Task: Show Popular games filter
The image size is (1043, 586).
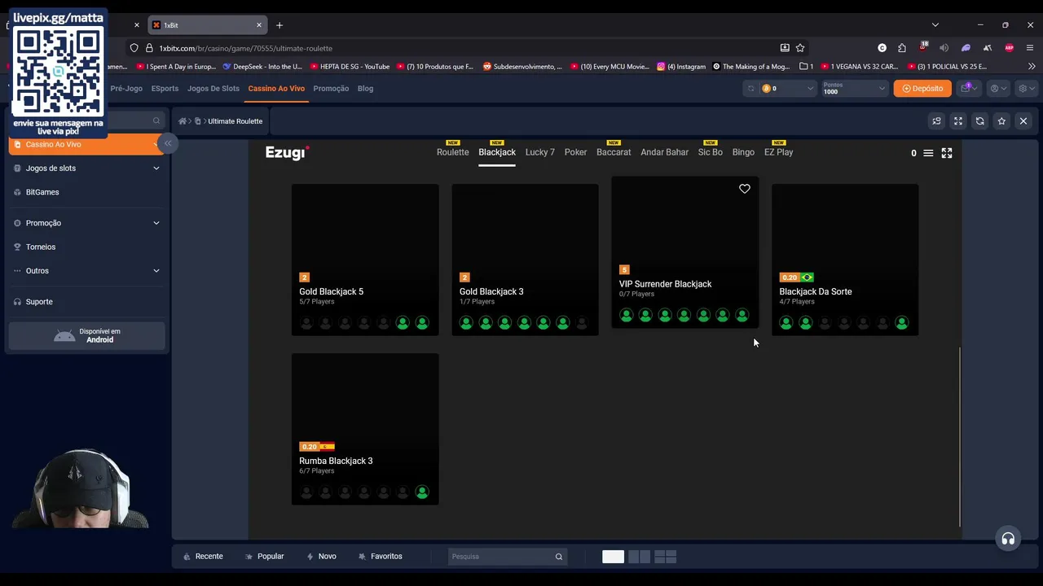Action: (265, 557)
